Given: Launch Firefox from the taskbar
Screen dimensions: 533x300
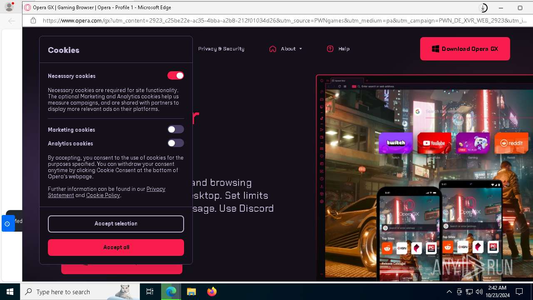Looking at the screenshot, I should tap(212, 292).
